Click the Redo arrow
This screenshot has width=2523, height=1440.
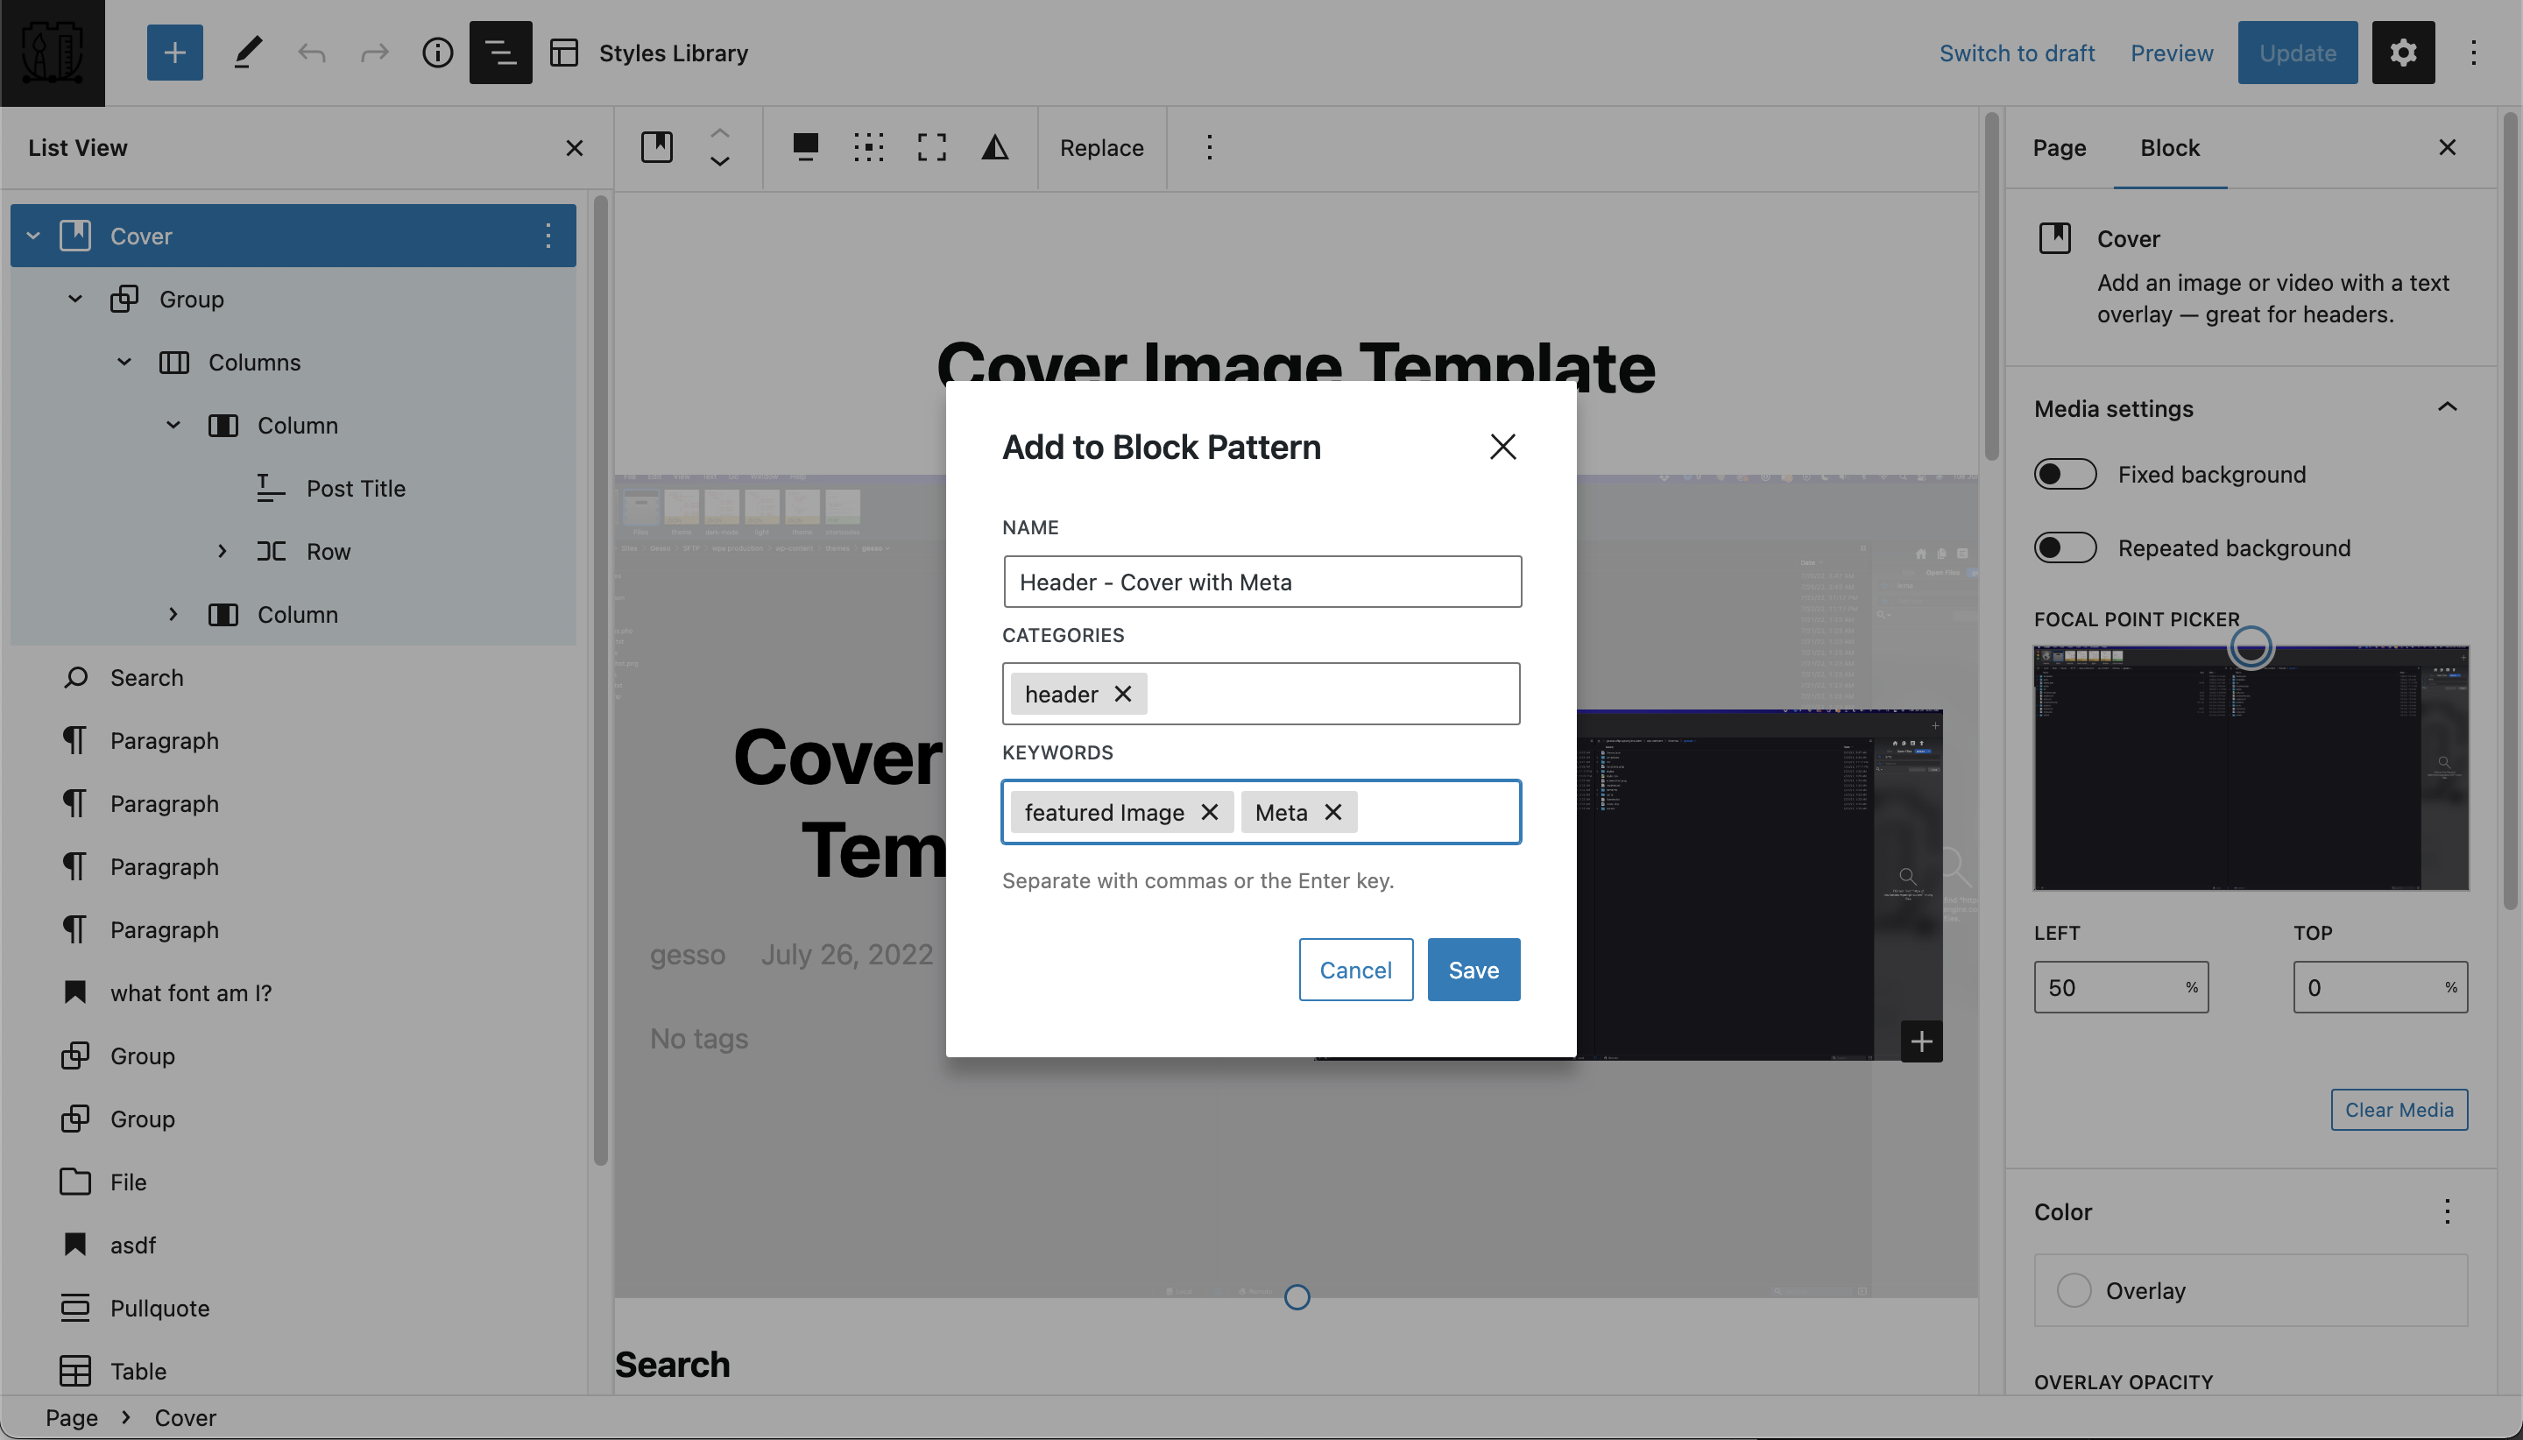pos(374,53)
